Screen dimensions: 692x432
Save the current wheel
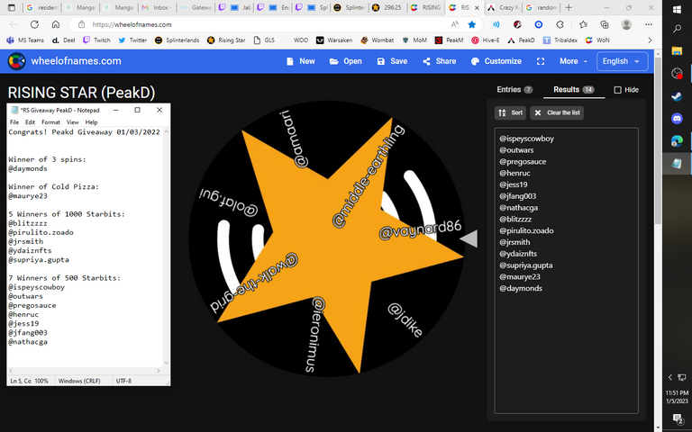pyautogui.click(x=392, y=61)
